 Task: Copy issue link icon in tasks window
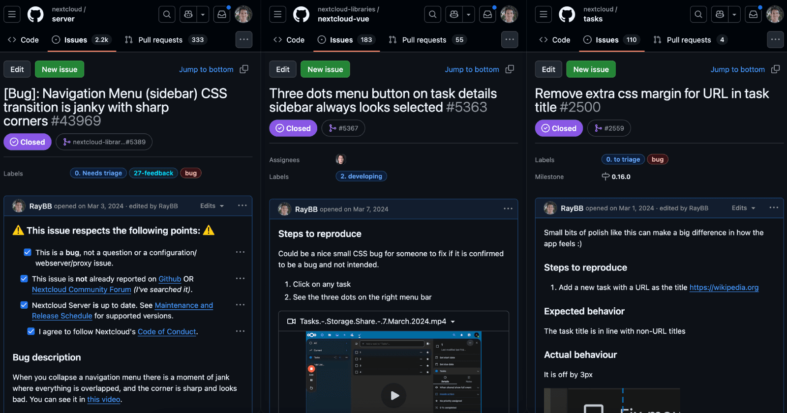(x=775, y=69)
